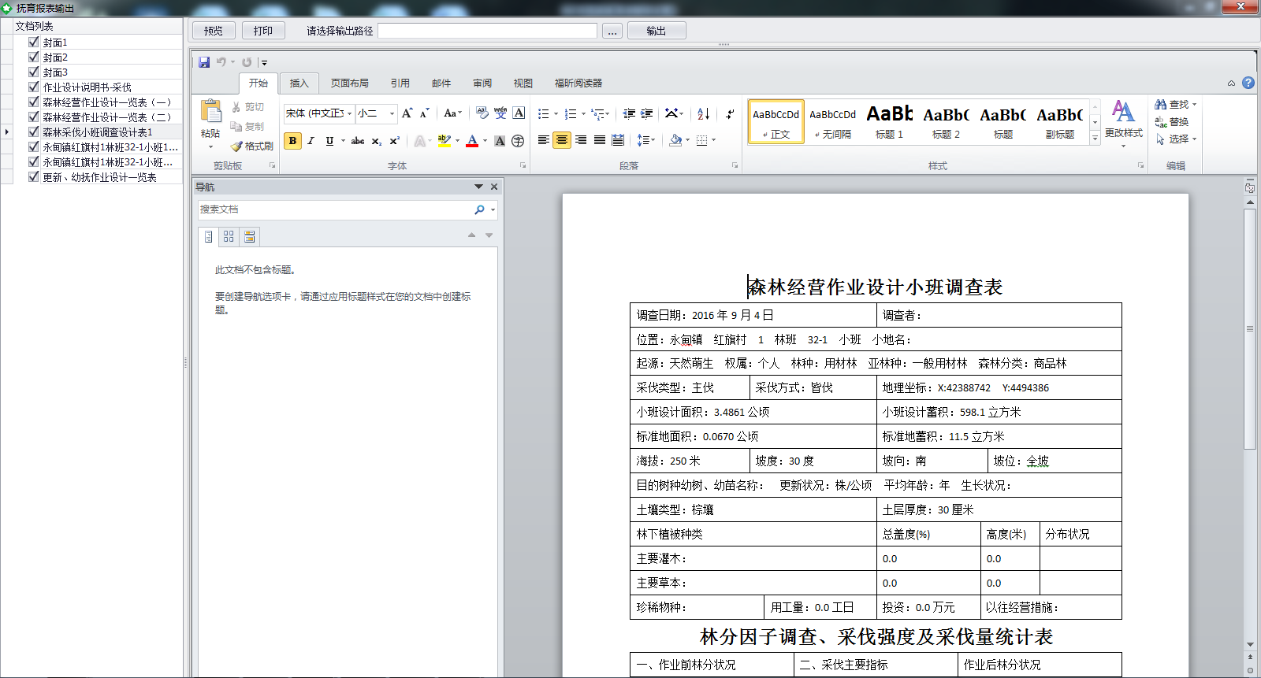Increase paragraph indent

click(x=647, y=114)
